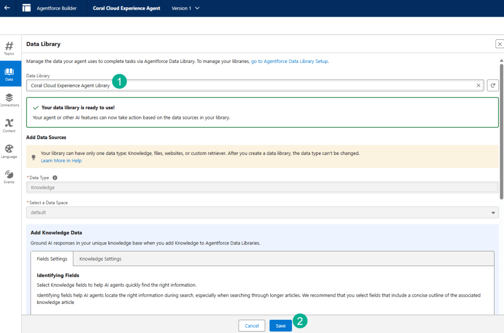Open the Language sidebar panel
The height and width of the screenshot is (333, 504).
pos(9,151)
